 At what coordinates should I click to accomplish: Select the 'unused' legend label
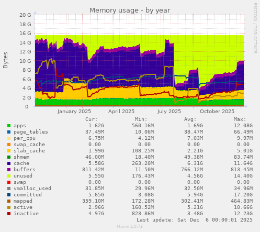(23, 176)
